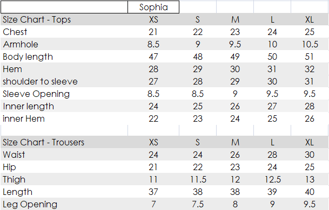Viewport: 329px width, 210px height.
Task: Select Waist L value 28
Action: coord(272,155)
